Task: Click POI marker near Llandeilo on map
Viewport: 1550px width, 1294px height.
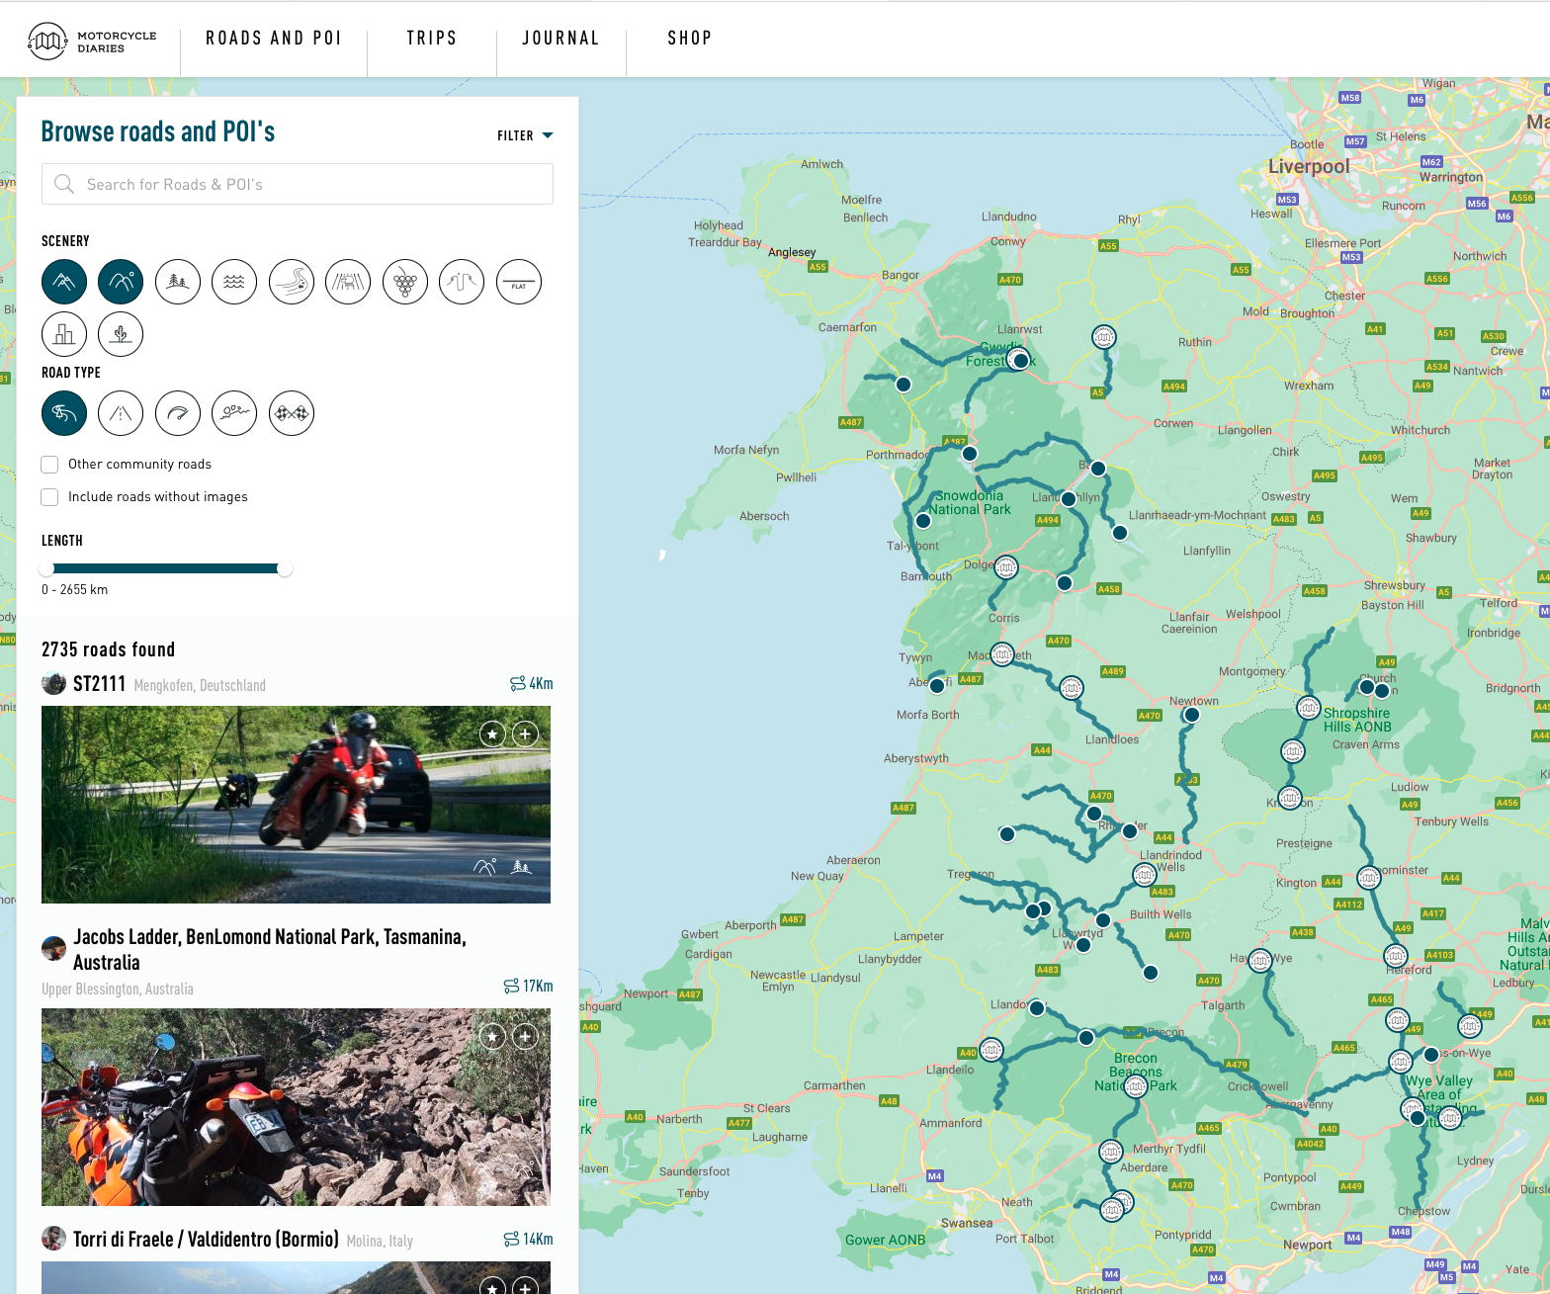Action: coord(991,1050)
